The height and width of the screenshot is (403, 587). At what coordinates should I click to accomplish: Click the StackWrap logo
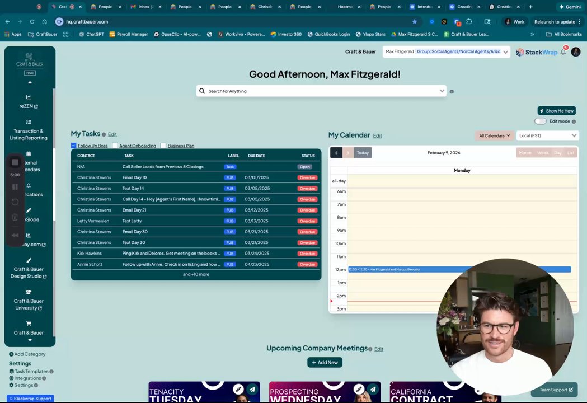click(537, 52)
